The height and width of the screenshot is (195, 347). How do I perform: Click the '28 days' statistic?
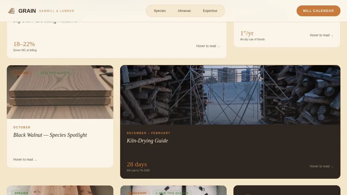137,164
